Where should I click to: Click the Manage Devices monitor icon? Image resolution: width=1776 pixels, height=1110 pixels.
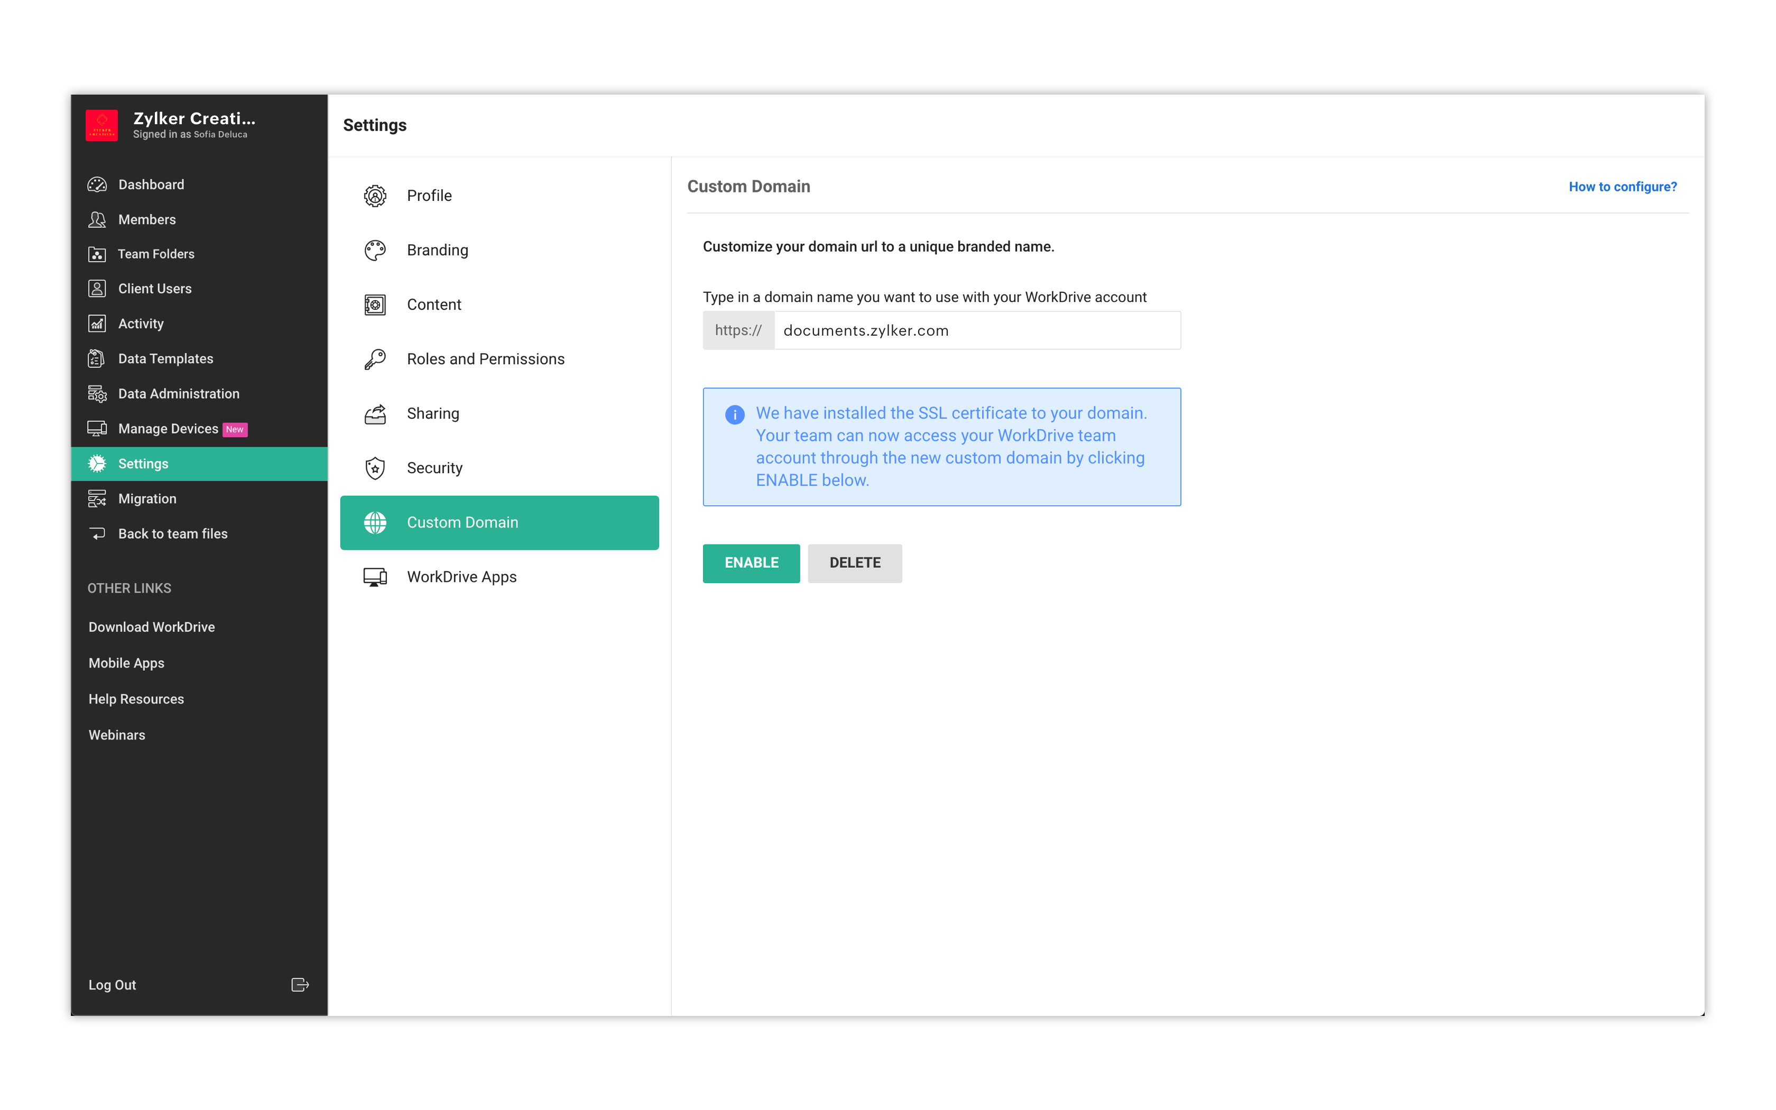click(97, 429)
